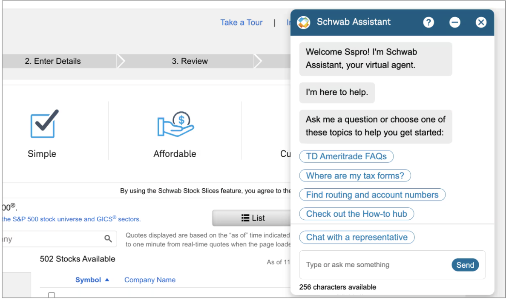Start Chat with a representative
This screenshot has height=300, width=506.
coord(357,237)
